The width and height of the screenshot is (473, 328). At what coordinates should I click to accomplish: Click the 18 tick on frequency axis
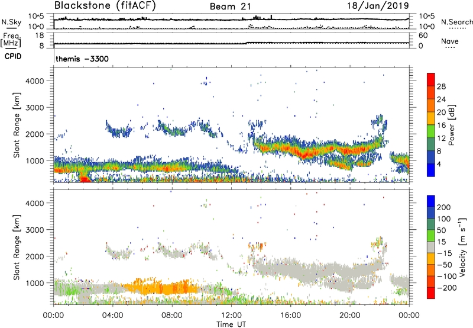tap(40, 36)
